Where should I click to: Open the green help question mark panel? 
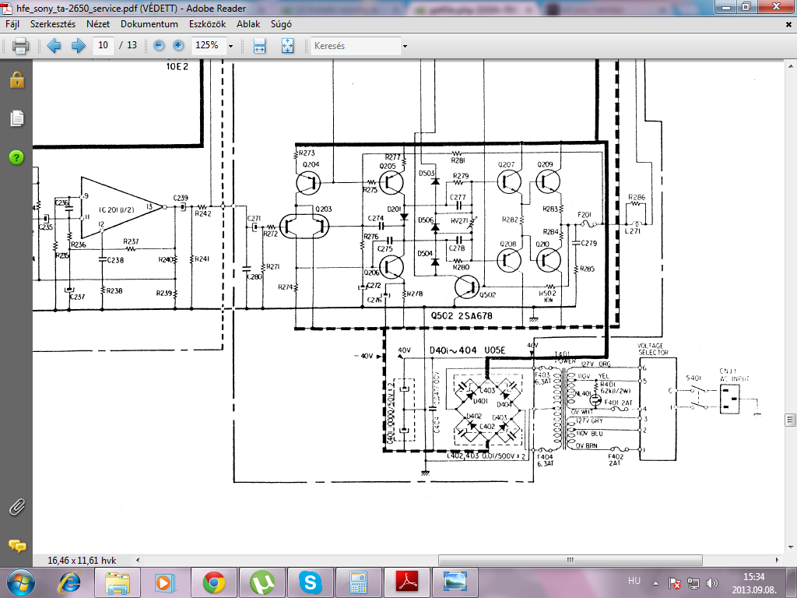[x=16, y=157]
